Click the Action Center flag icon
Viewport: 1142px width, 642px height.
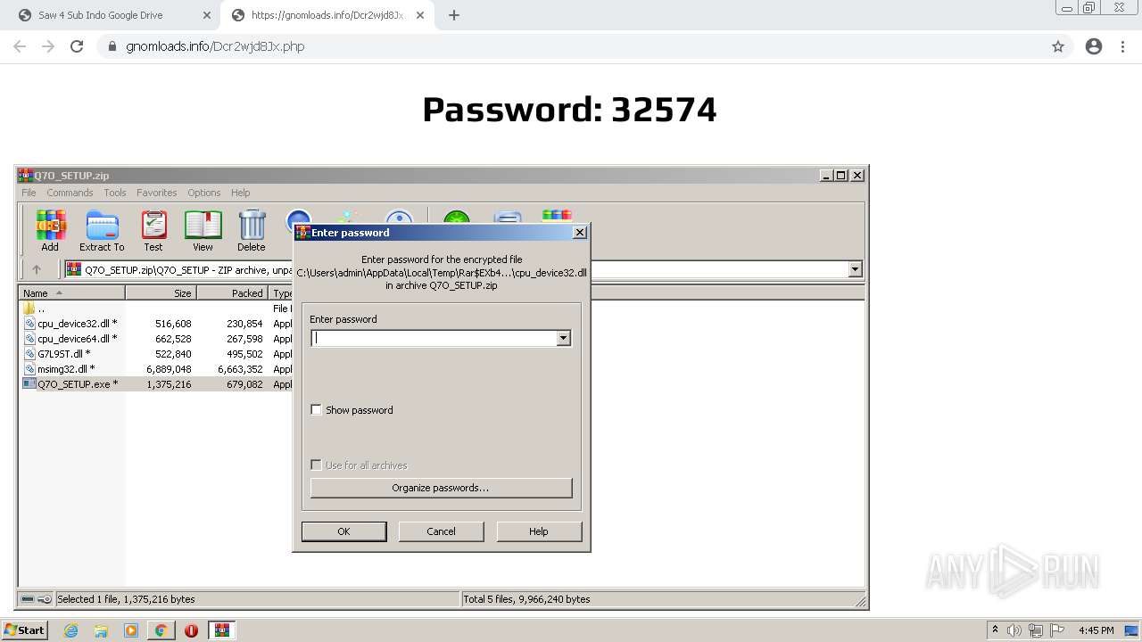(1056, 630)
